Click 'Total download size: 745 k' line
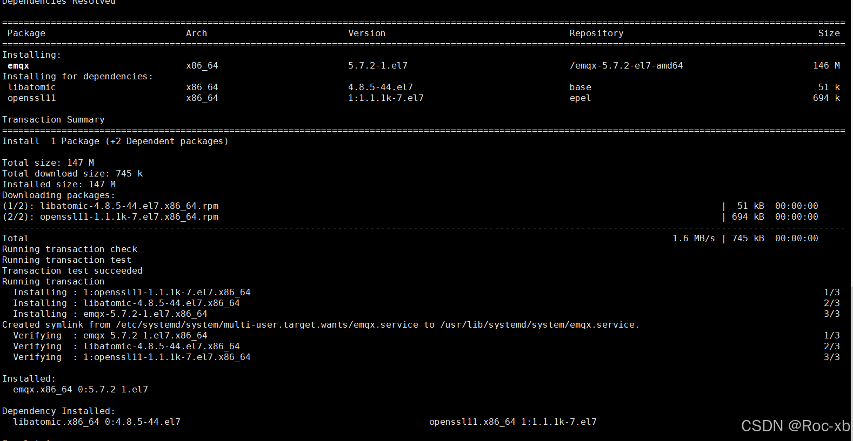The image size is (853, 441). click(72, 174)
